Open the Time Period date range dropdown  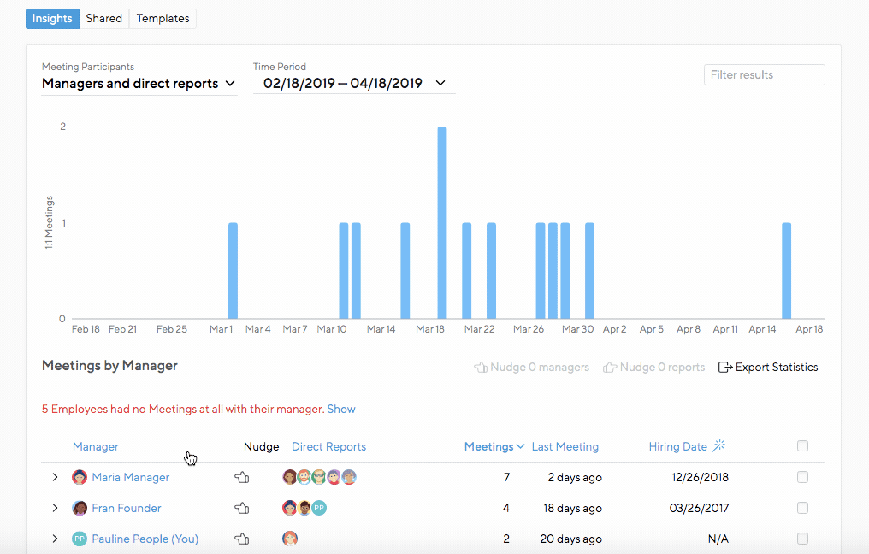(x=354, y=84)
